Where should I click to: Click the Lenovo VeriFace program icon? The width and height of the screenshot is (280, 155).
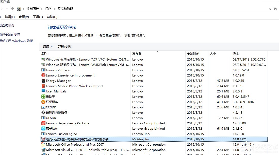tap(43, 70)
